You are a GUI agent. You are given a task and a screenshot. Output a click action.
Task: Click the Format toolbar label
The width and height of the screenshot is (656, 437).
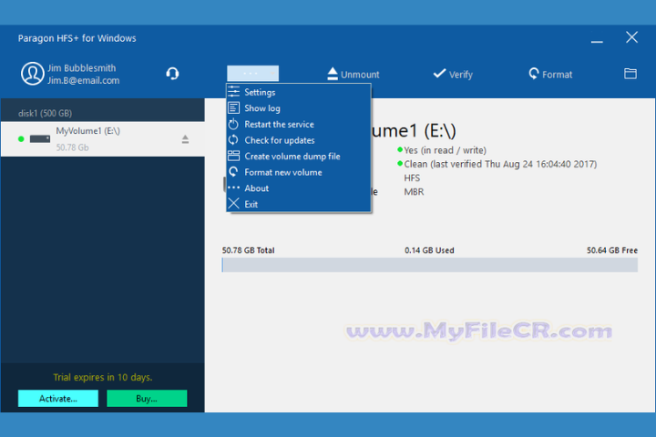(557, 75)
